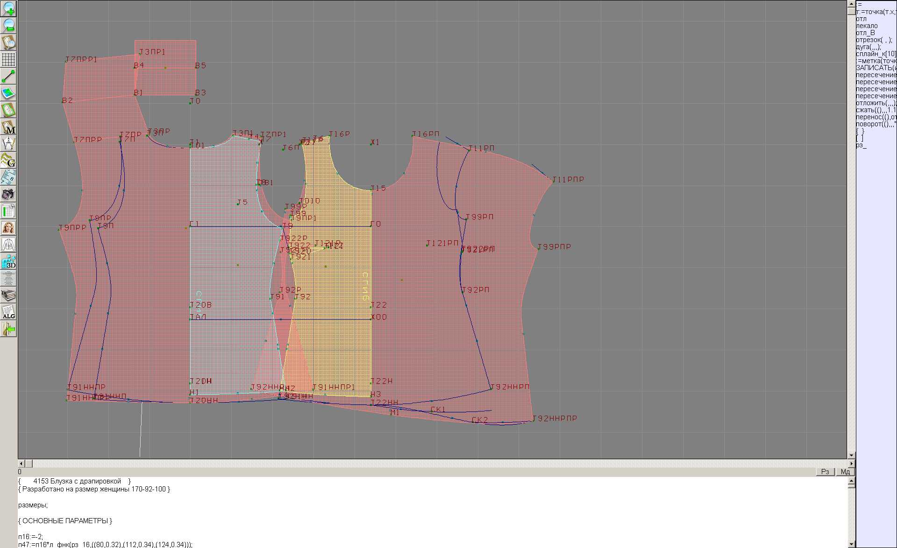Open the 3D view icon
897x548 pixels.
click(x=8, y=261)
